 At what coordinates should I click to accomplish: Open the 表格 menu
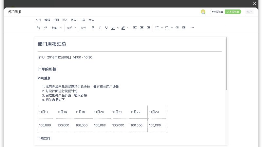click(91, 20)
